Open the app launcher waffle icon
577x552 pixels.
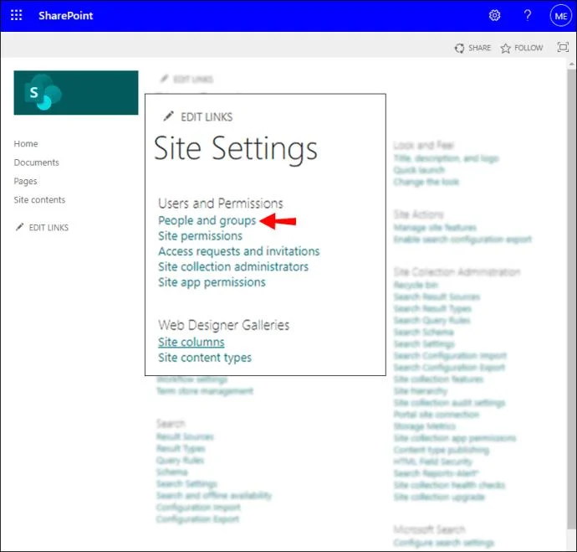16,15
